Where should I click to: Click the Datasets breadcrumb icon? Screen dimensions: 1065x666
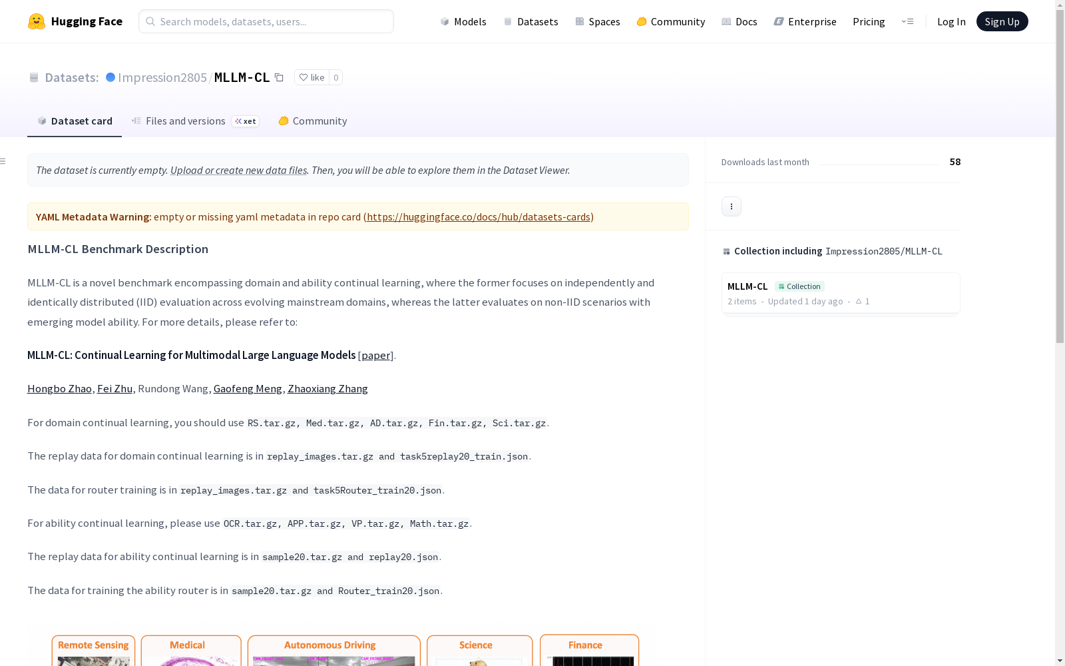click(34, 77)
